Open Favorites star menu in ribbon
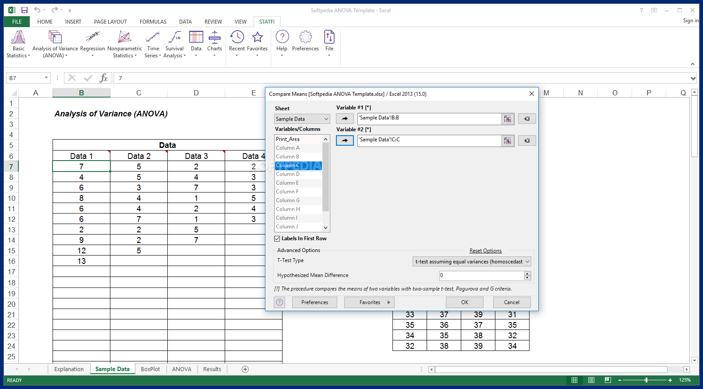The width and height of the screenshot is (703, 389). (257, 44)
